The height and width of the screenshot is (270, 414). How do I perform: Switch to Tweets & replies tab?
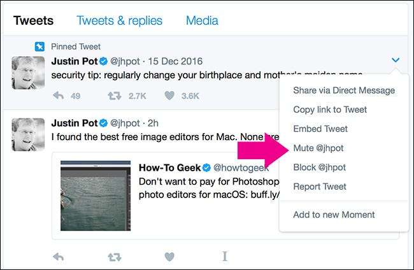click(119, 20)
